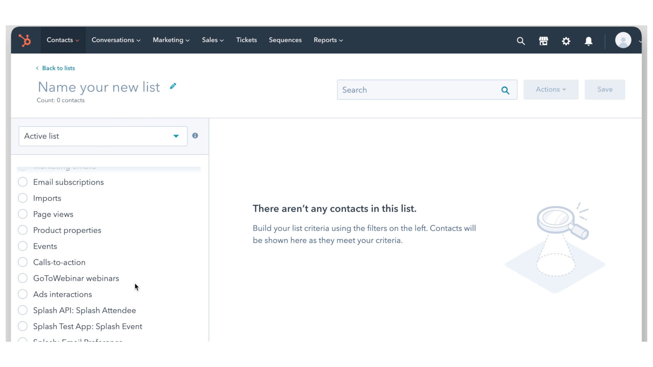Open the Marketplace storefront icon
The width and height of the screenshot is (653, 367).
tap(543, 41)
